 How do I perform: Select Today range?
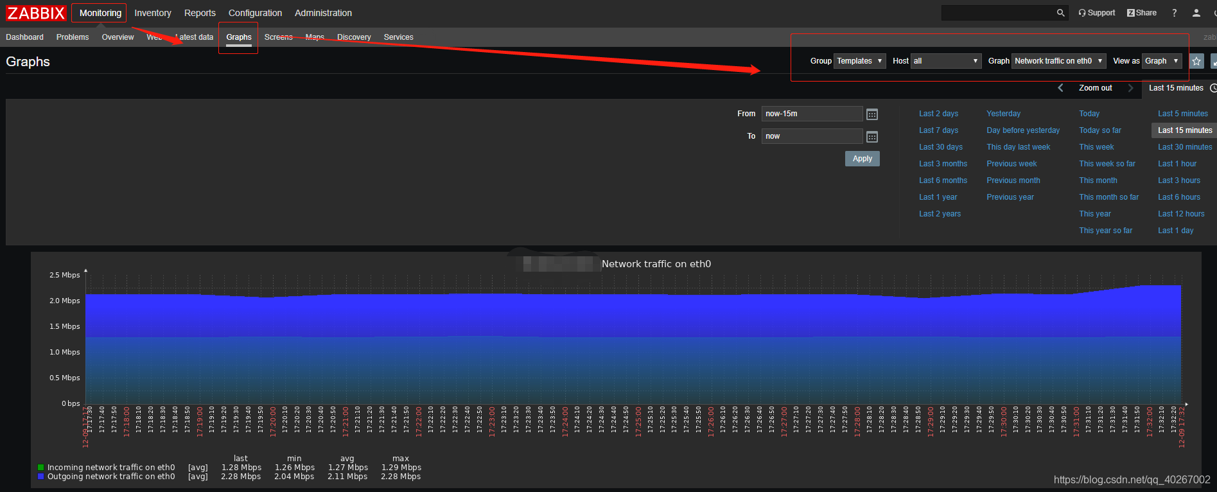pyautogui.click(x=1089, y=114)
